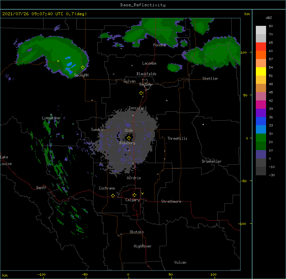Click the Lake Louise label
This screenshot has width=286, height=279.
[6, 160]
